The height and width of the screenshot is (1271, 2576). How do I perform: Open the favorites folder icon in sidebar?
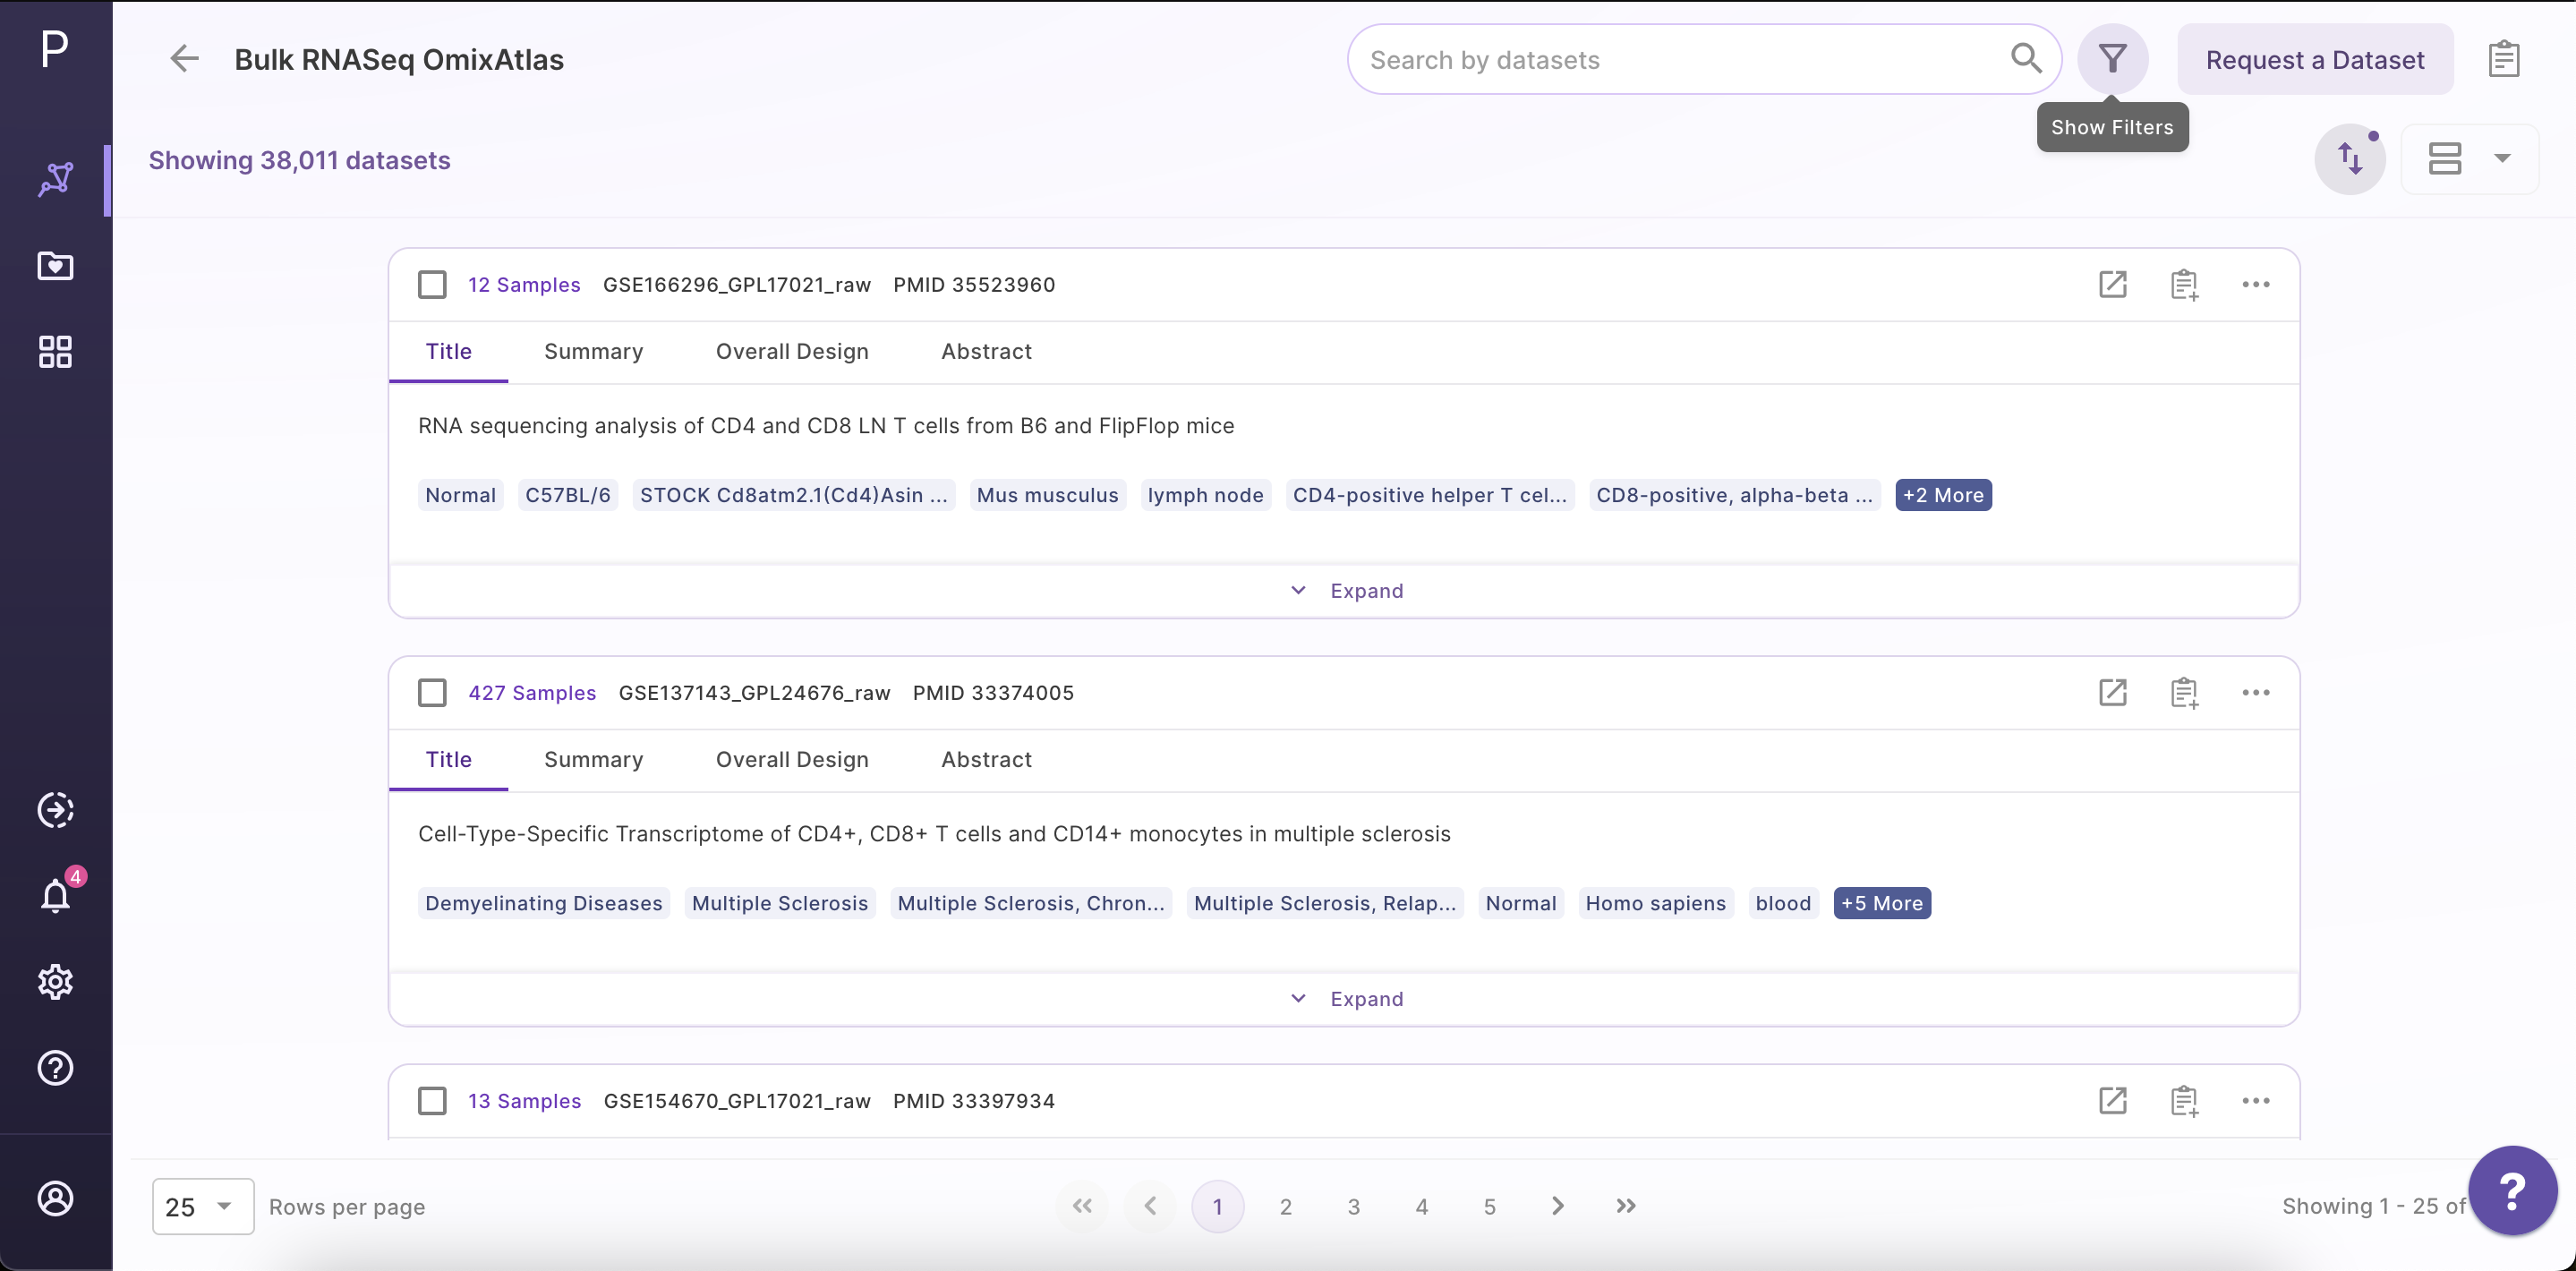pyautogui.click(x=55, y=266)
